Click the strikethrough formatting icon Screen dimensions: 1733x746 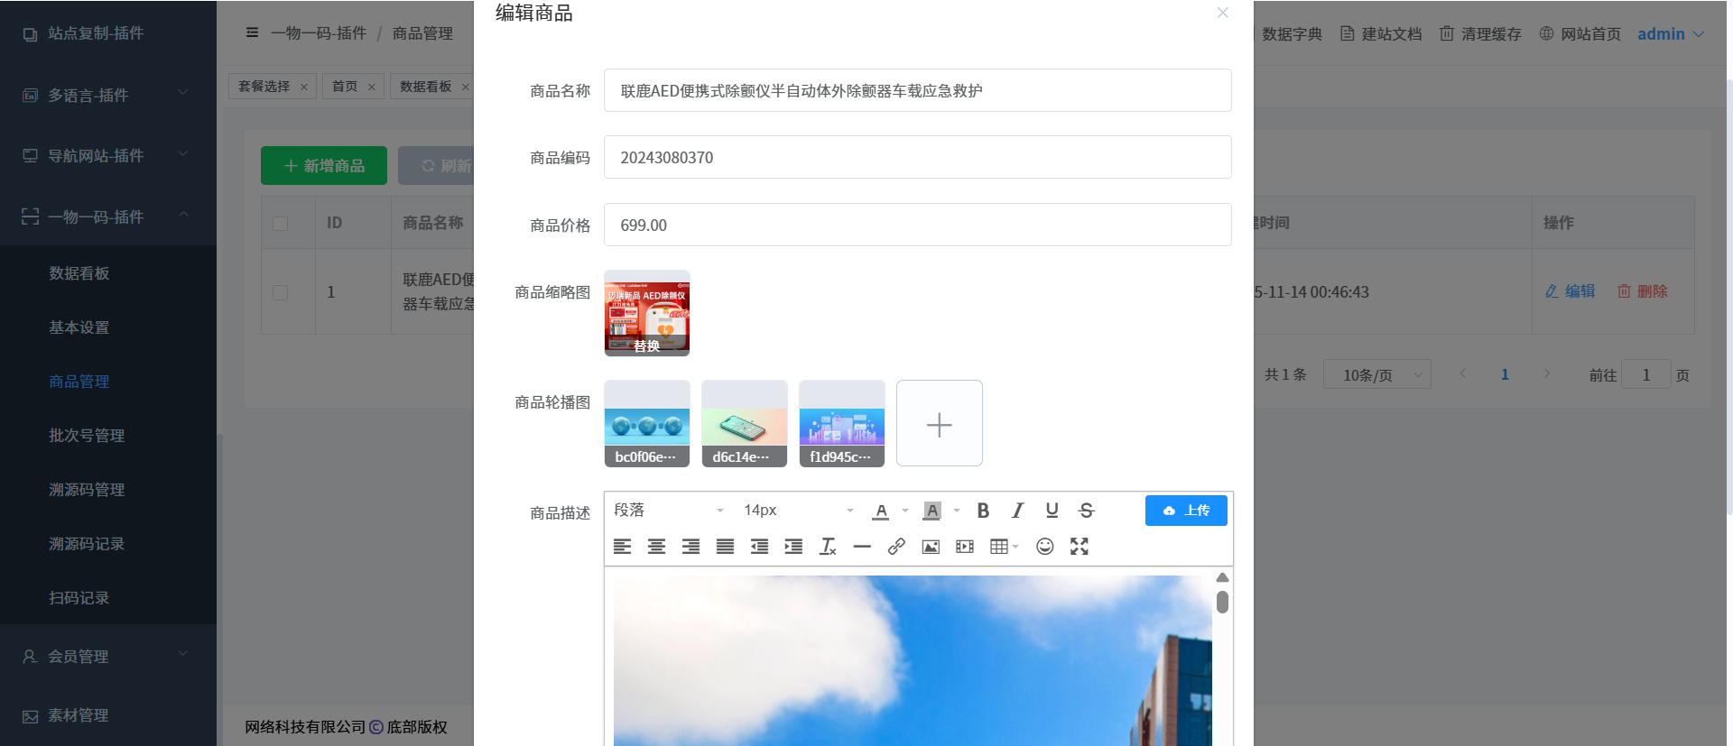pyautogui.click(x=1086, y=511)
